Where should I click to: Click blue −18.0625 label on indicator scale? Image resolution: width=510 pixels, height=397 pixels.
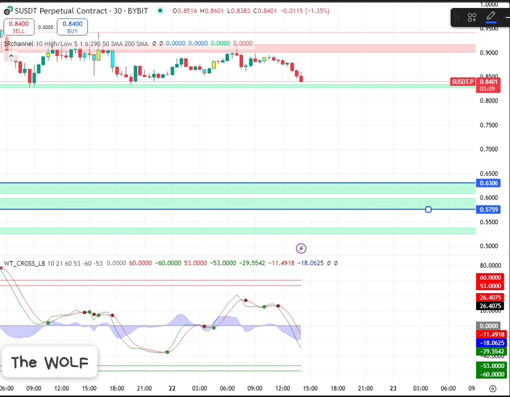[x=490, y=343]
